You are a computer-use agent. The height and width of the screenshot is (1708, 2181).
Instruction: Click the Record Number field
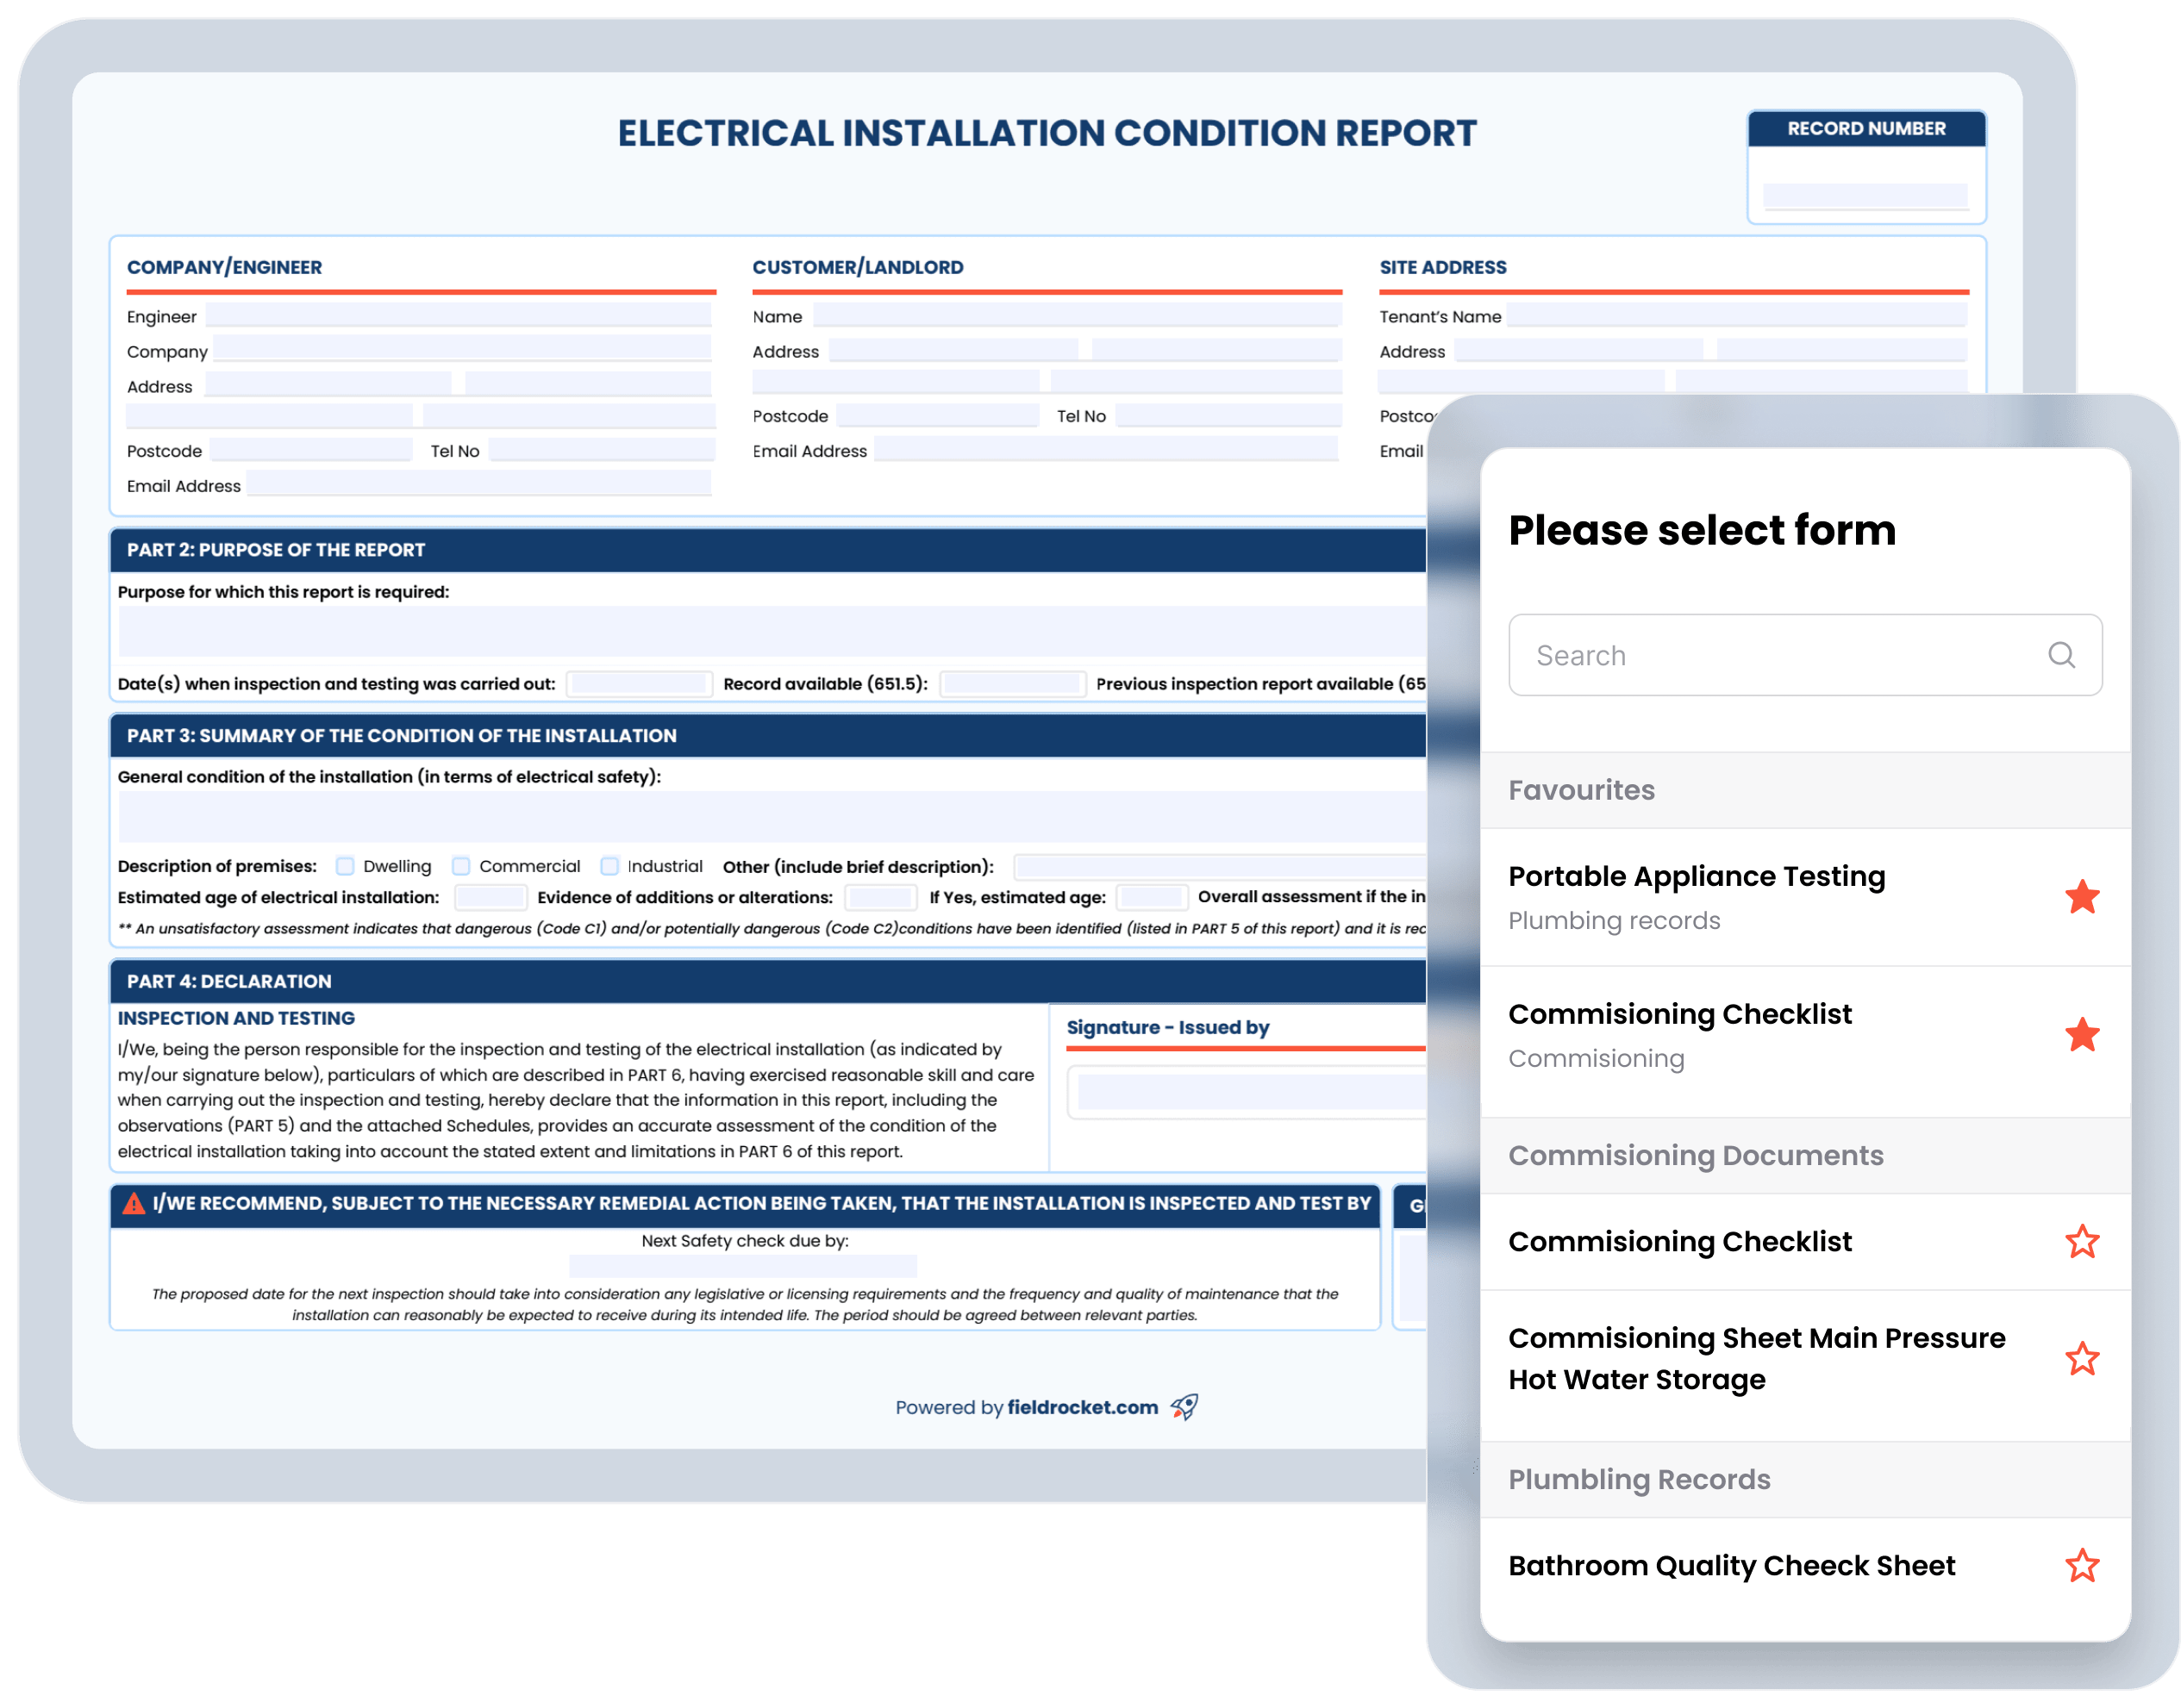point(1864,195)
